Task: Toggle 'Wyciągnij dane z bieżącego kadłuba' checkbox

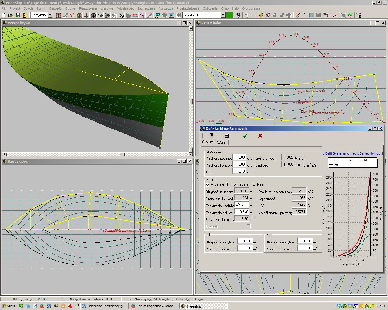Action: pyautogui.click(x=208, y=185)
